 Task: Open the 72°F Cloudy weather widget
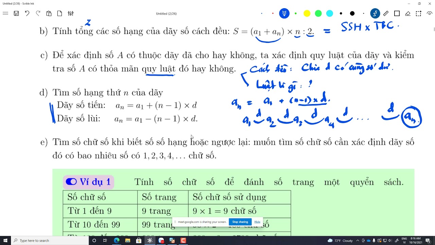(x=340, y=241)
